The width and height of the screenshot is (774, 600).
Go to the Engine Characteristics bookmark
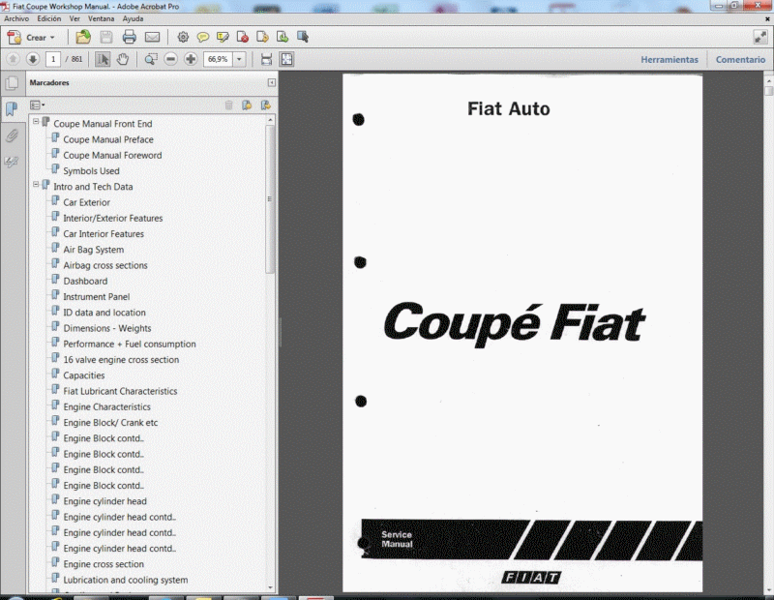[x=106, y=407]
